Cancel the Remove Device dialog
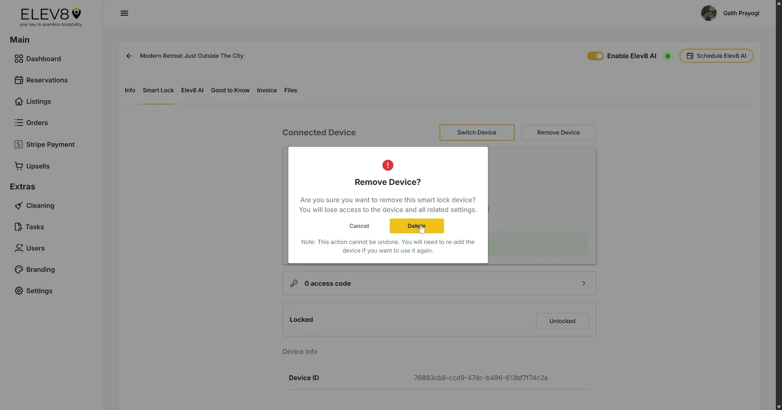Viewport: 782px width, 410px height. [x=359, y=226]
